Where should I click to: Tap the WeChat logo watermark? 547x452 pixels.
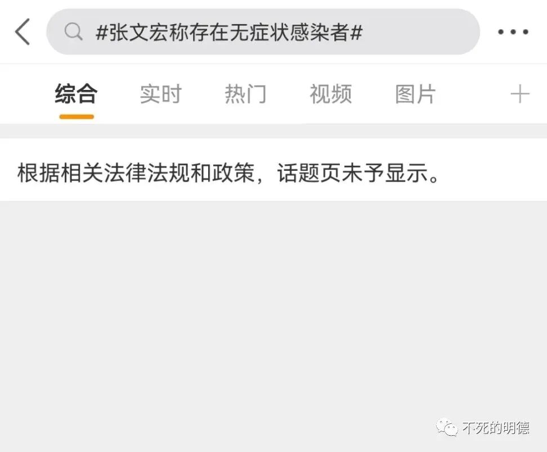pyautogui.click(x=446, y=427)
